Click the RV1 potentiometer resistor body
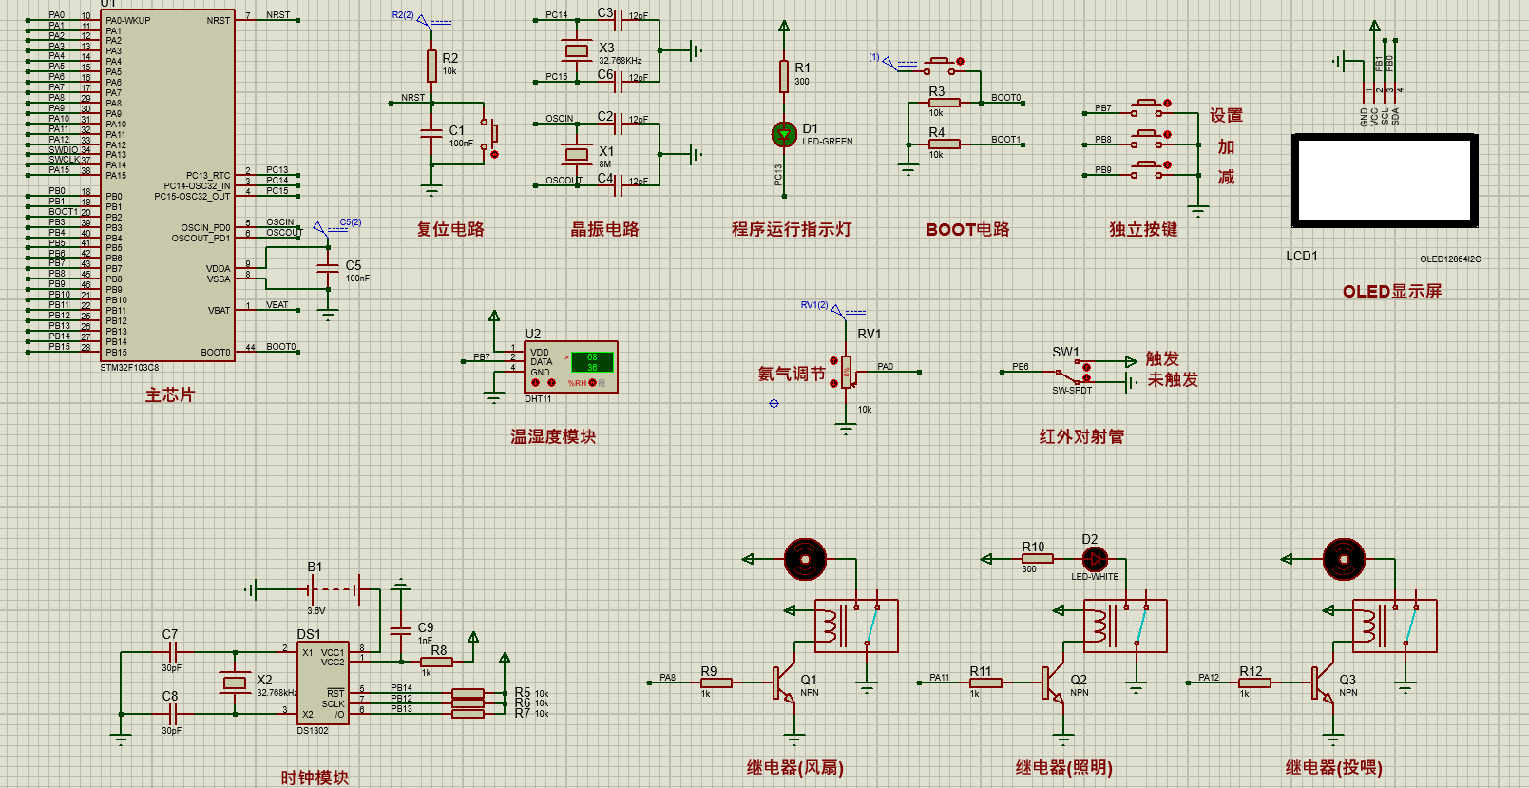The height and width of the screenshot is (788, 1529). point(846,372)
